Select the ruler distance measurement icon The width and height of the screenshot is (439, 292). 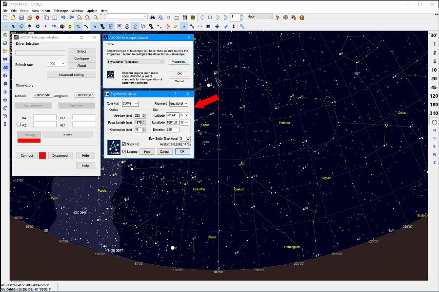(176, 27)
